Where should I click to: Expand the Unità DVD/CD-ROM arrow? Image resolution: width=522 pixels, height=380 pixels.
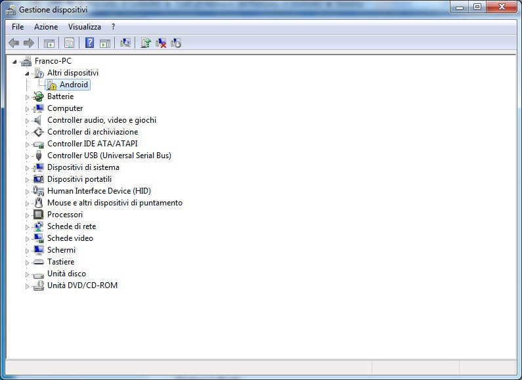pos(27,286)
